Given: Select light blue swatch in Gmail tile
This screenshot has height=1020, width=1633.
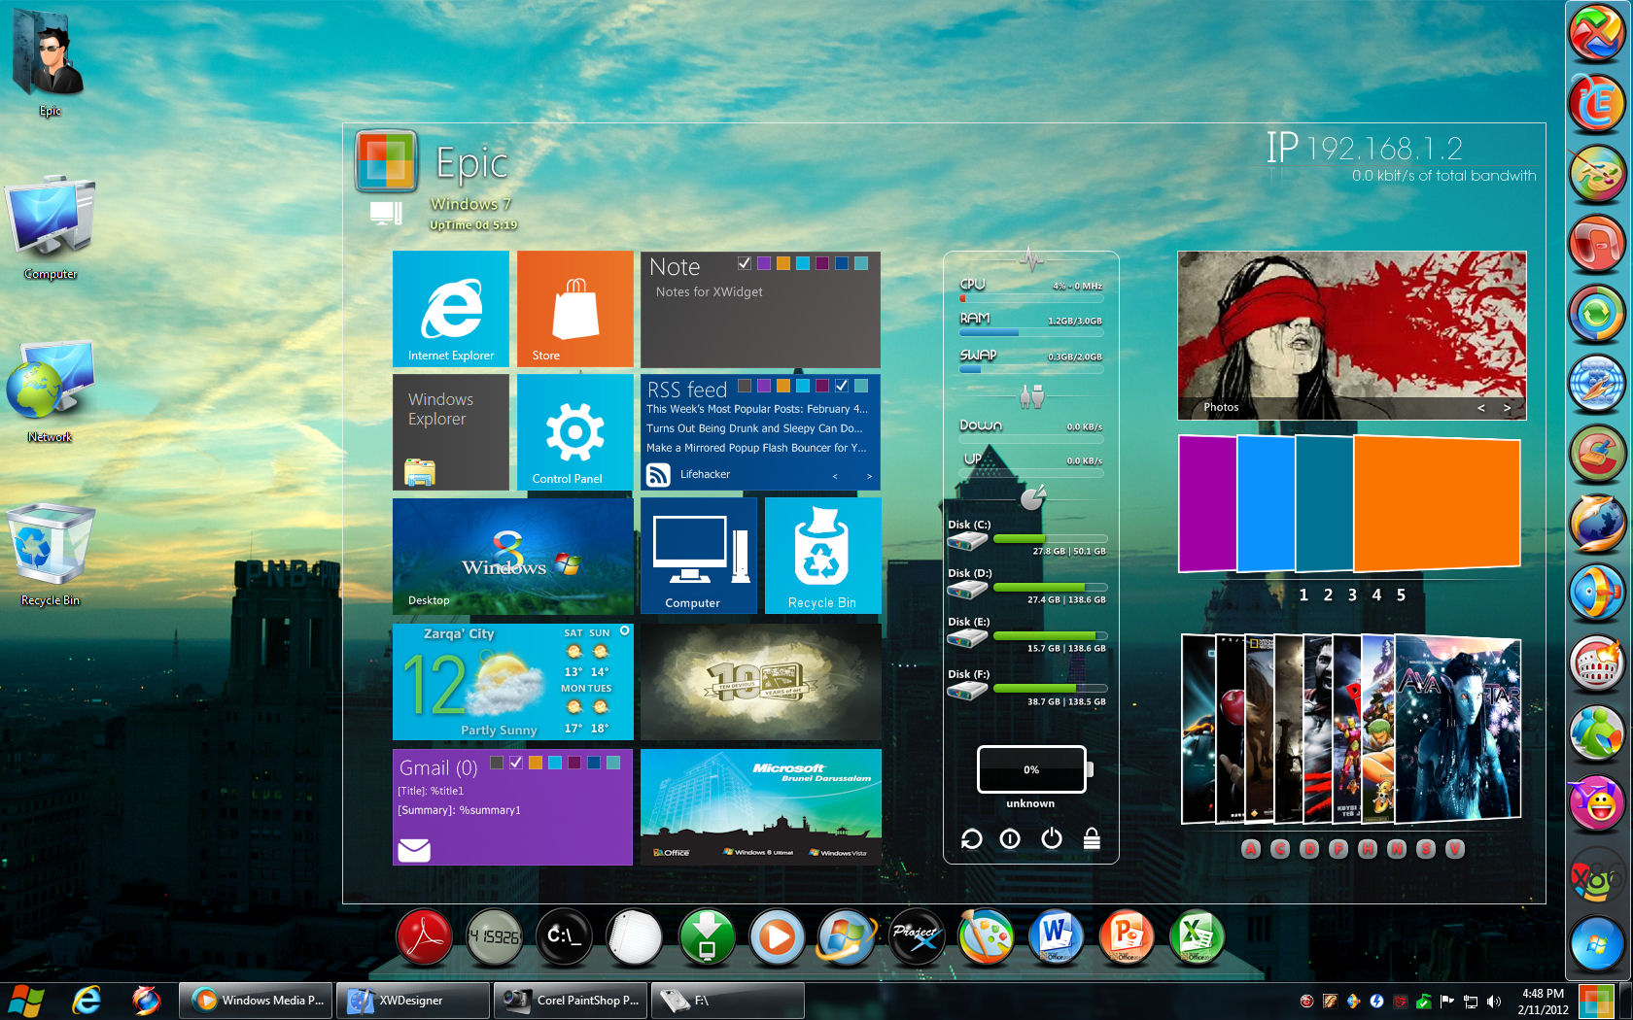Looking at the screenshot, I should click(555, 763).
